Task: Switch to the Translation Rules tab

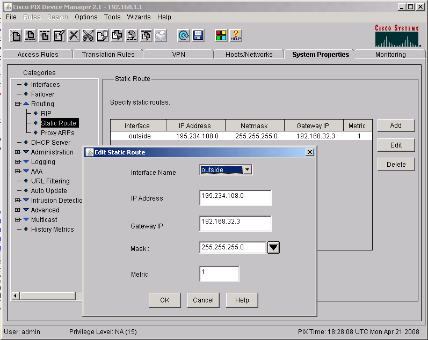Action: tap(108, 55)
